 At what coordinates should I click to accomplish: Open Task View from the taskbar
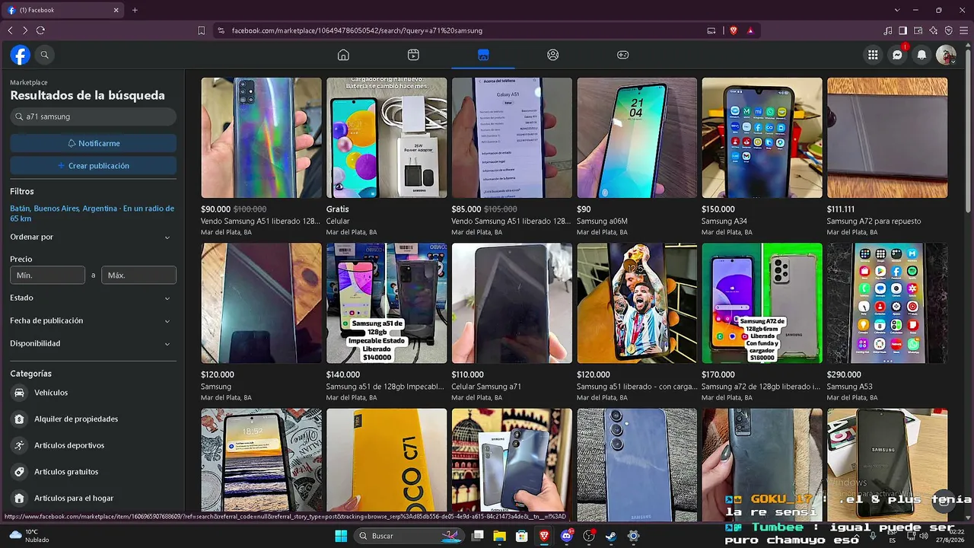[x=478, y=536]
